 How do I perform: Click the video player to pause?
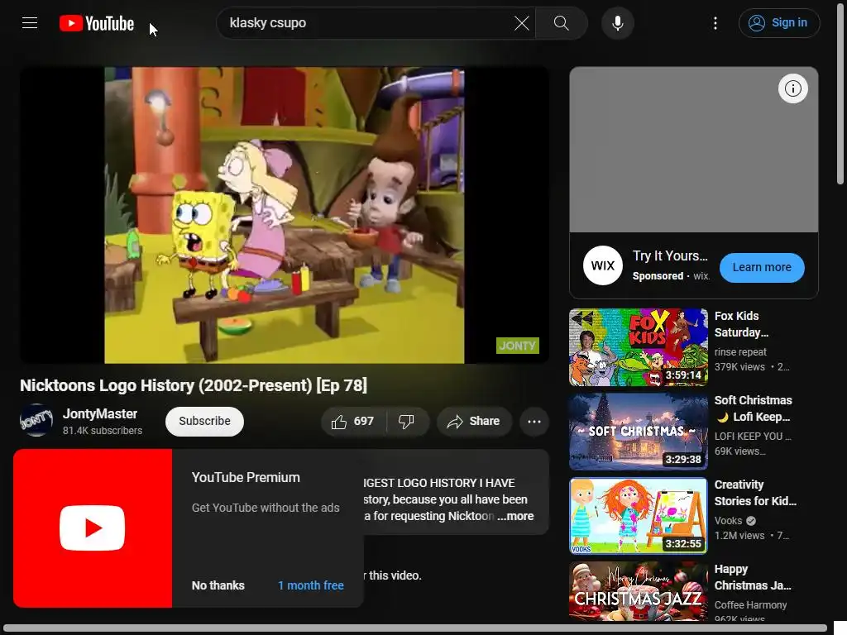click(x=285, y=215)
